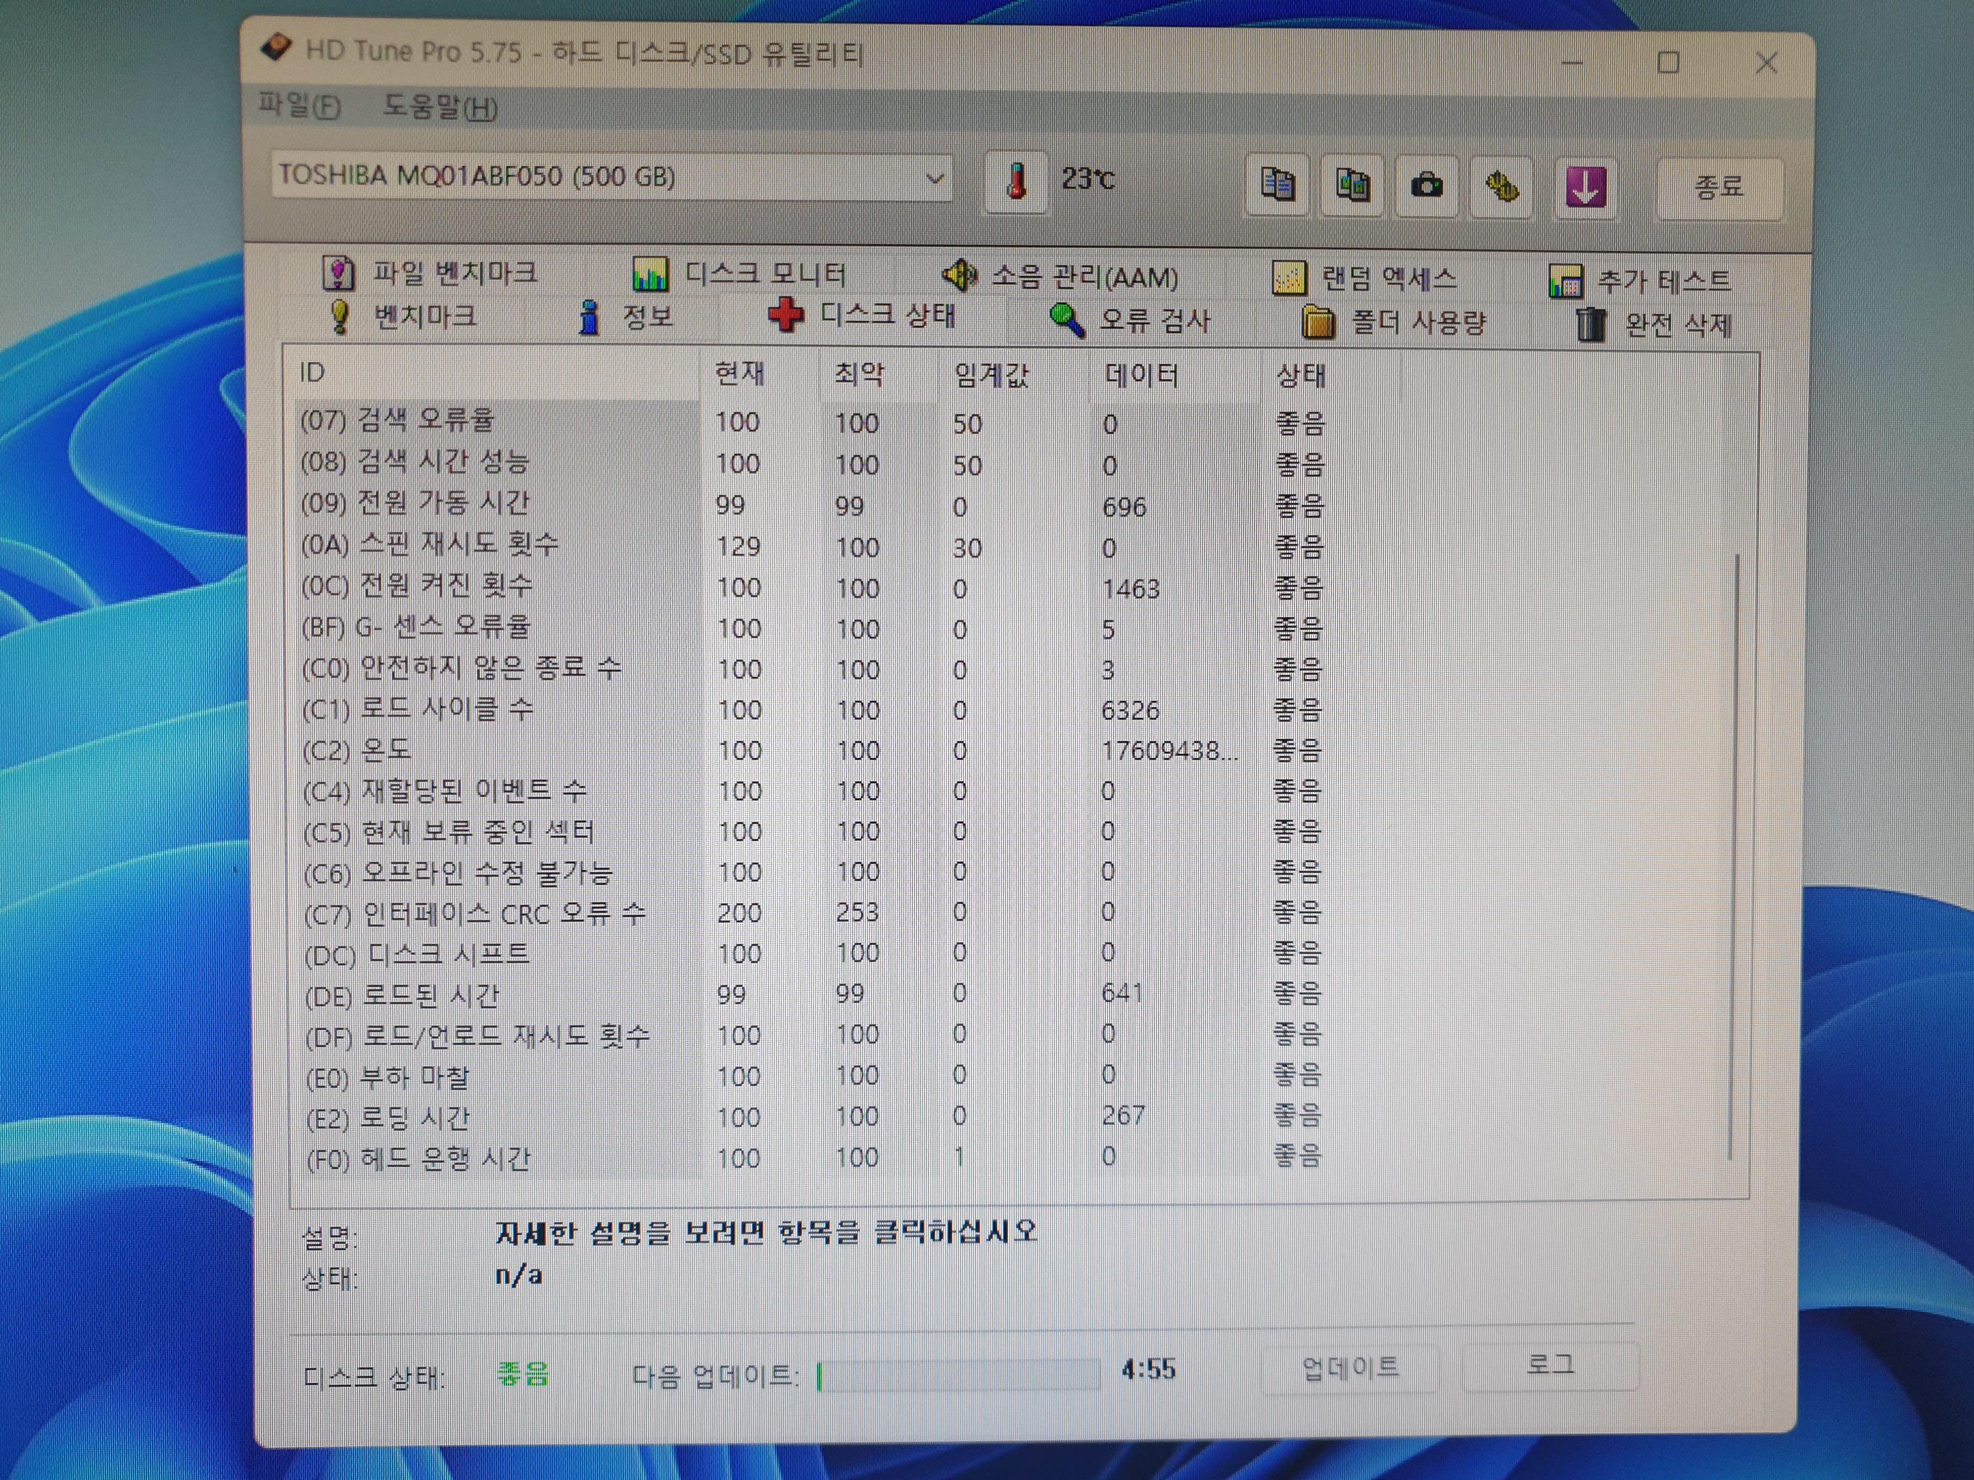
Task: Click the worst value 253
Action: [857, 912]
